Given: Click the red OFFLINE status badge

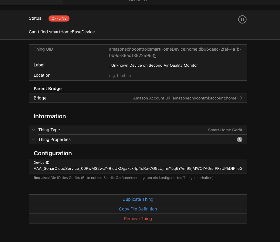Looking at the screenshot, I should (x=59, y=18).
